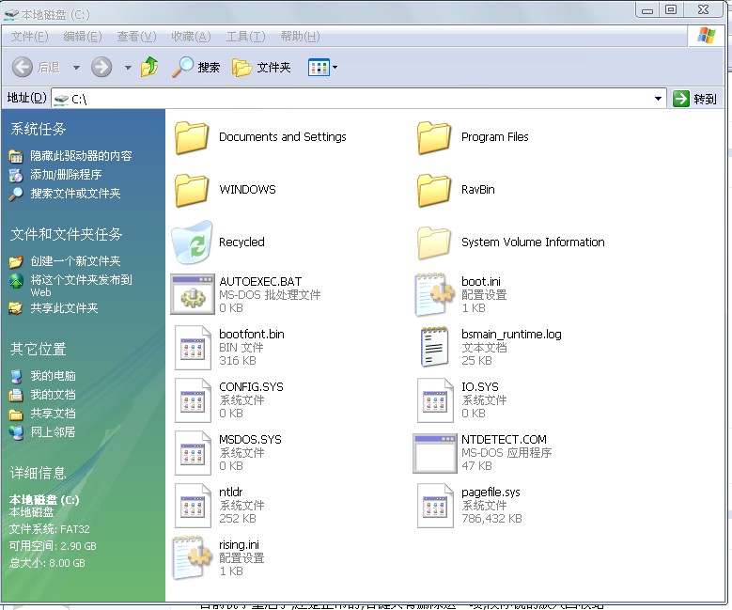Viewport: 732px width, 610px height.
Task: Click the WINDOWS folder name text
Action: pyautogui.click(x=247, y=190)
